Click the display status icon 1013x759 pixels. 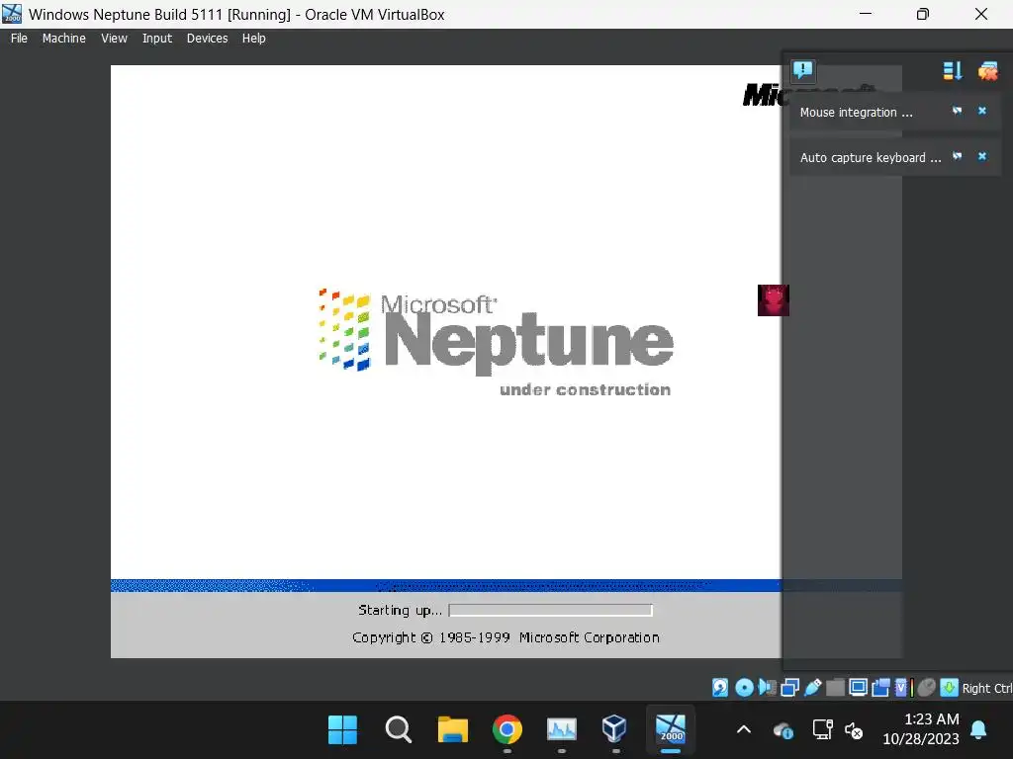pyautogui.click(x=858, y=688)
